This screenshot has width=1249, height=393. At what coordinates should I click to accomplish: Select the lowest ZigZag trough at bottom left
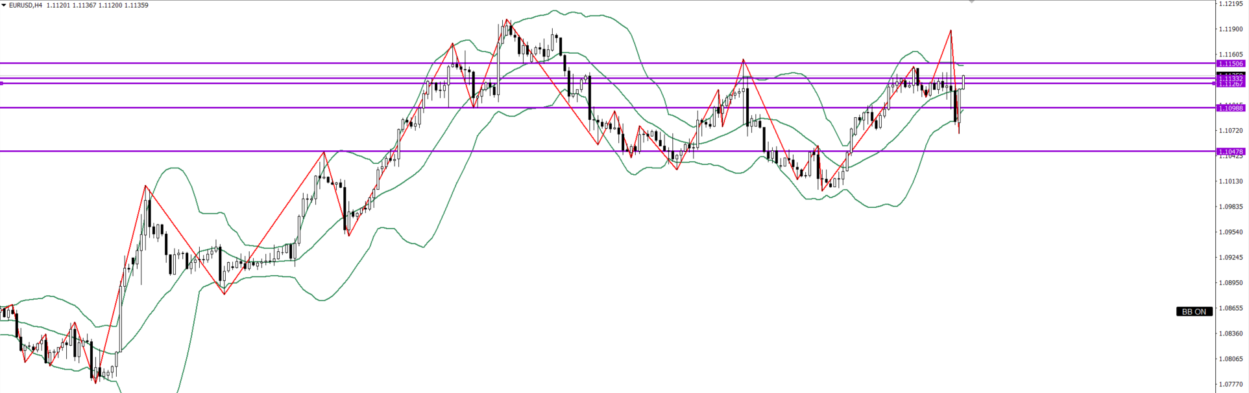(96, 383)
